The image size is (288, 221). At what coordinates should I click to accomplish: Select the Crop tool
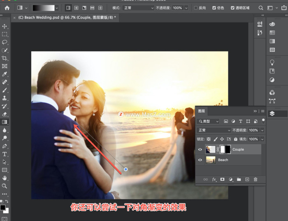pyautogui.click(x=5, y=58)
